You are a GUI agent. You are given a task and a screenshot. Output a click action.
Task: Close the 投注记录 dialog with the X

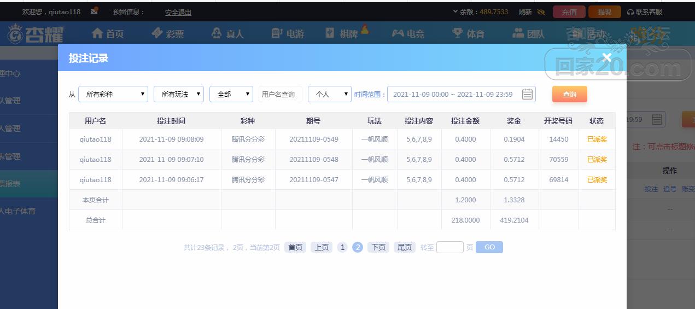606,57
